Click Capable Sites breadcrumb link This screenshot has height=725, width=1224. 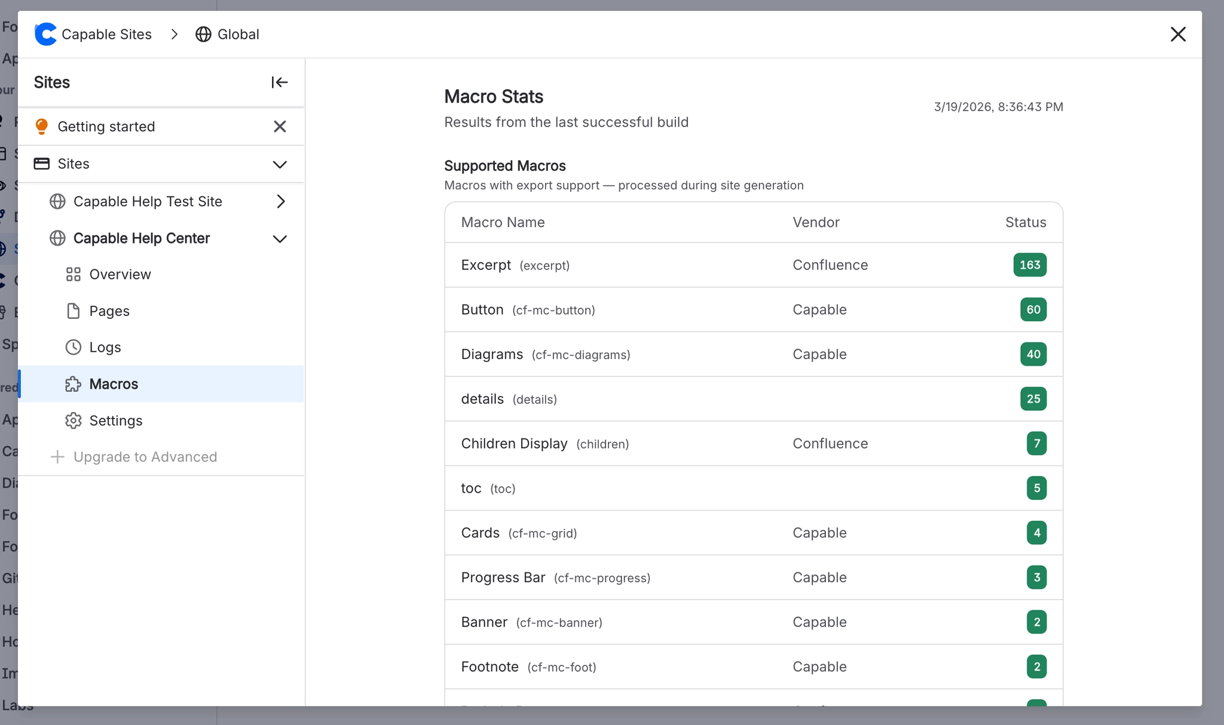click(x=106, y=34)
